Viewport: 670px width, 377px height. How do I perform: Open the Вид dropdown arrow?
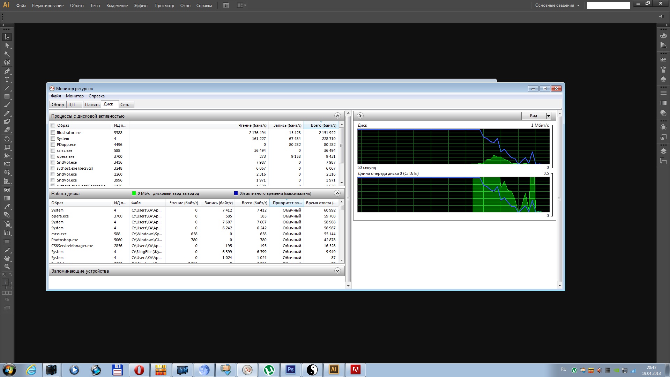(549, 116)
